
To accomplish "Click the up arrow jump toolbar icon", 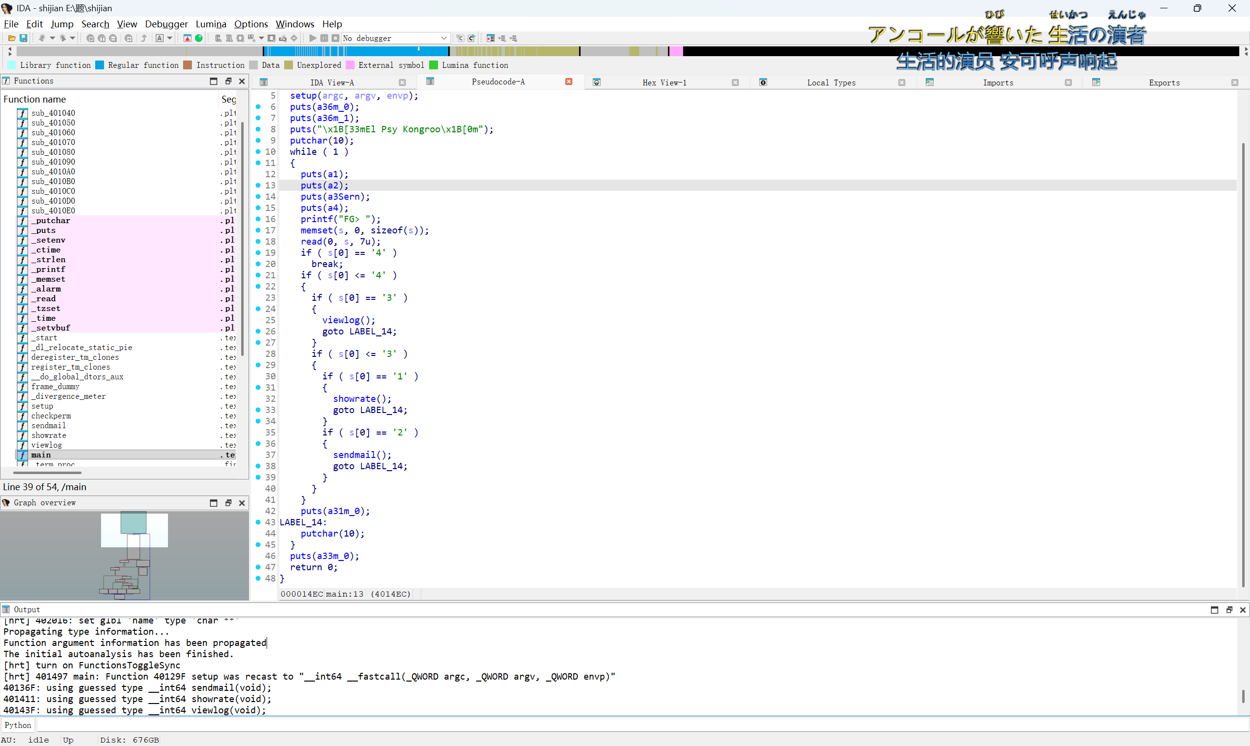I will (x=144, y=38).
